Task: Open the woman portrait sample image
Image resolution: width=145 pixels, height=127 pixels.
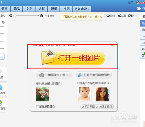Action: click(x=102, y=94)
